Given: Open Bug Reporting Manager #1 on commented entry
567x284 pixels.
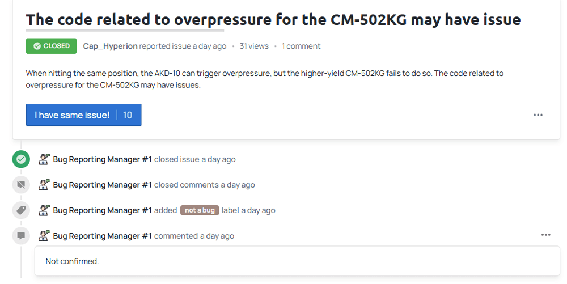Looking at the screenshot, I should (x=102, y=236).
